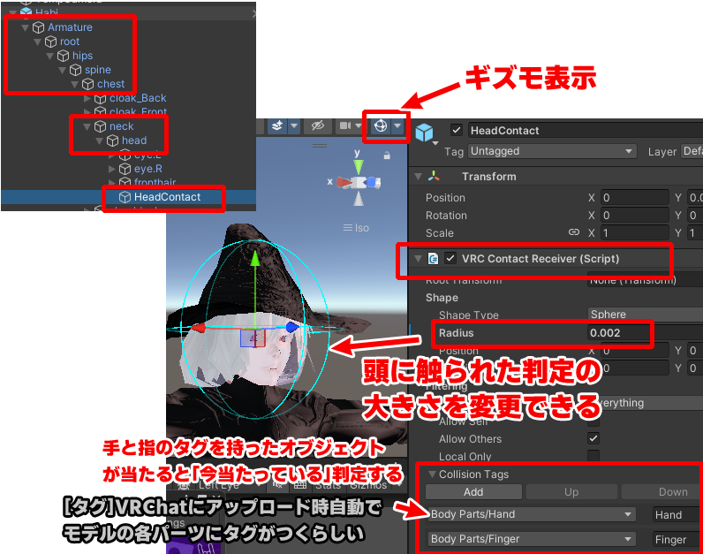Click the blue Z axis cone on orientation gizmo
703x554 pixels.
(x=372, y=182)
